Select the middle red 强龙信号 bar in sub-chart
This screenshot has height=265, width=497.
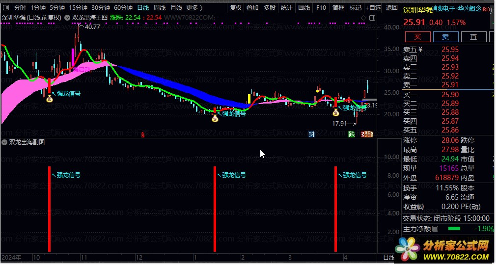click(x=215, y=209)
